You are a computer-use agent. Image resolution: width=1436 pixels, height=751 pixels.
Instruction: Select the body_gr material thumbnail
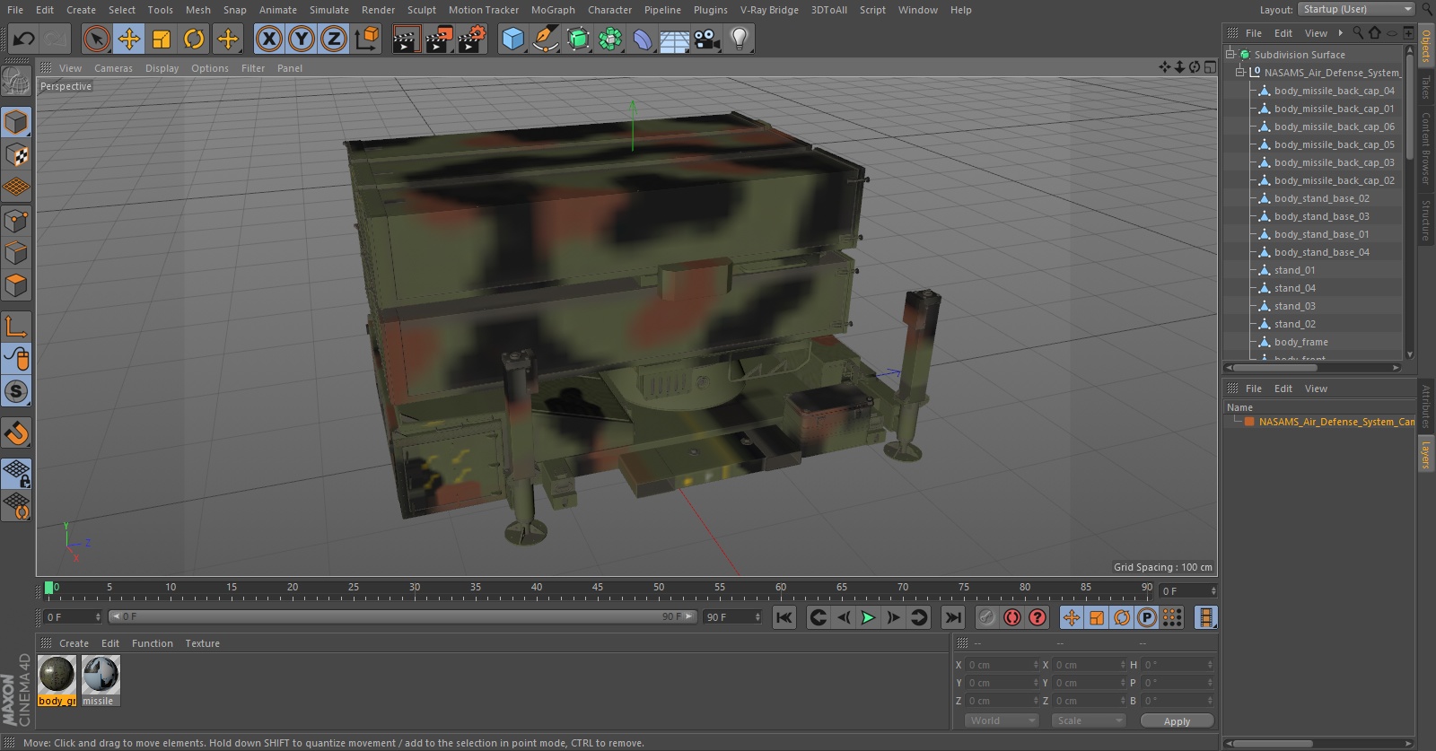(x=57, y=680)
